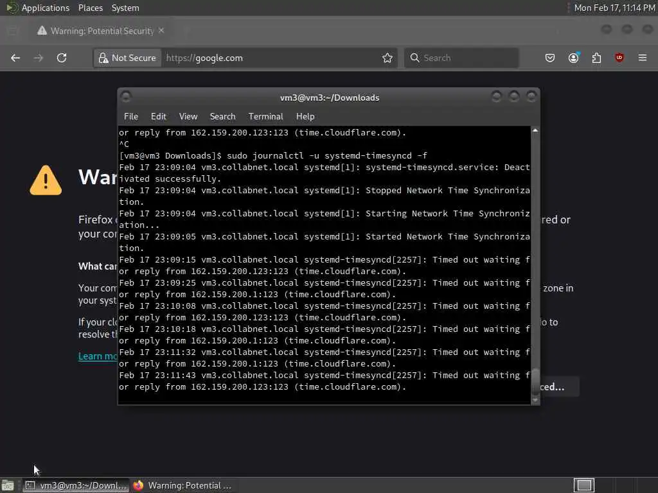Click the terminal scrollbar thumb
The image size is (658, 493).
535,381
